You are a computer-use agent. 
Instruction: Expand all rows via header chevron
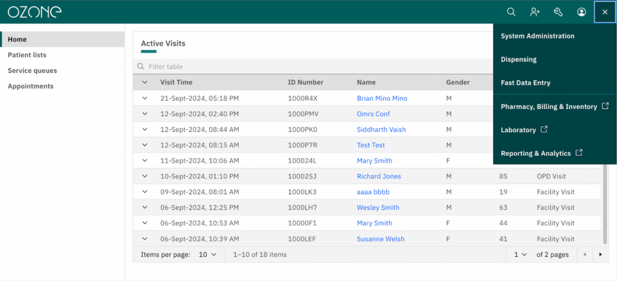(x=145, y=82)
